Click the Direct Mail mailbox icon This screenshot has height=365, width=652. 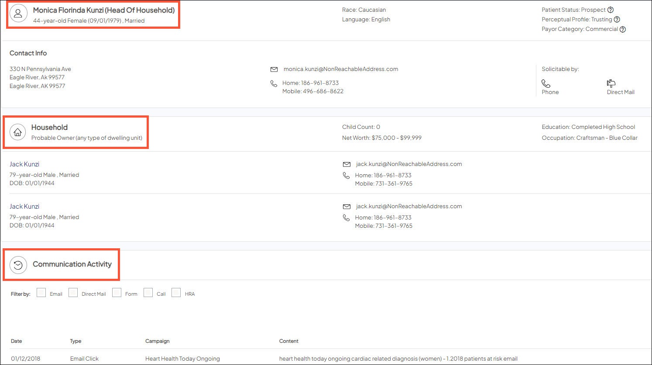point(611,83)
